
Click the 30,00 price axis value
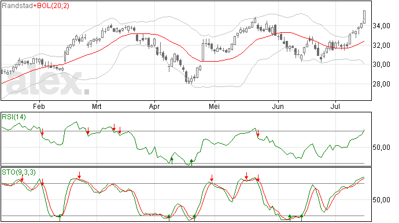(x=381, y=65)
